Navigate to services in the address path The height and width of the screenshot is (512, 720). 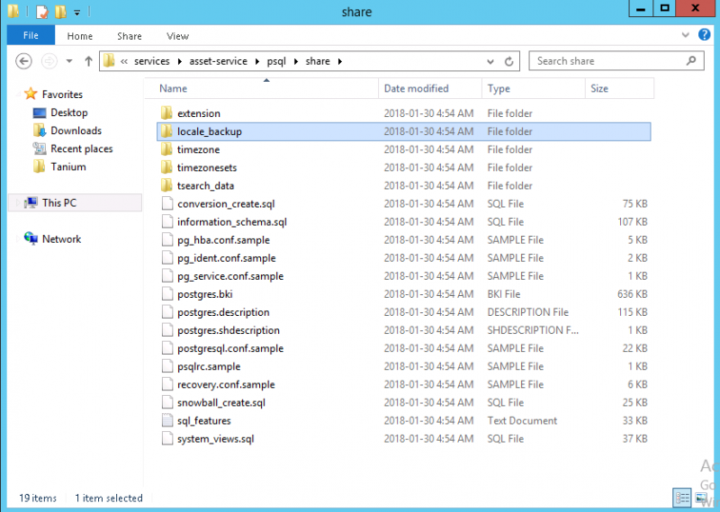click(x=151, y=61)
